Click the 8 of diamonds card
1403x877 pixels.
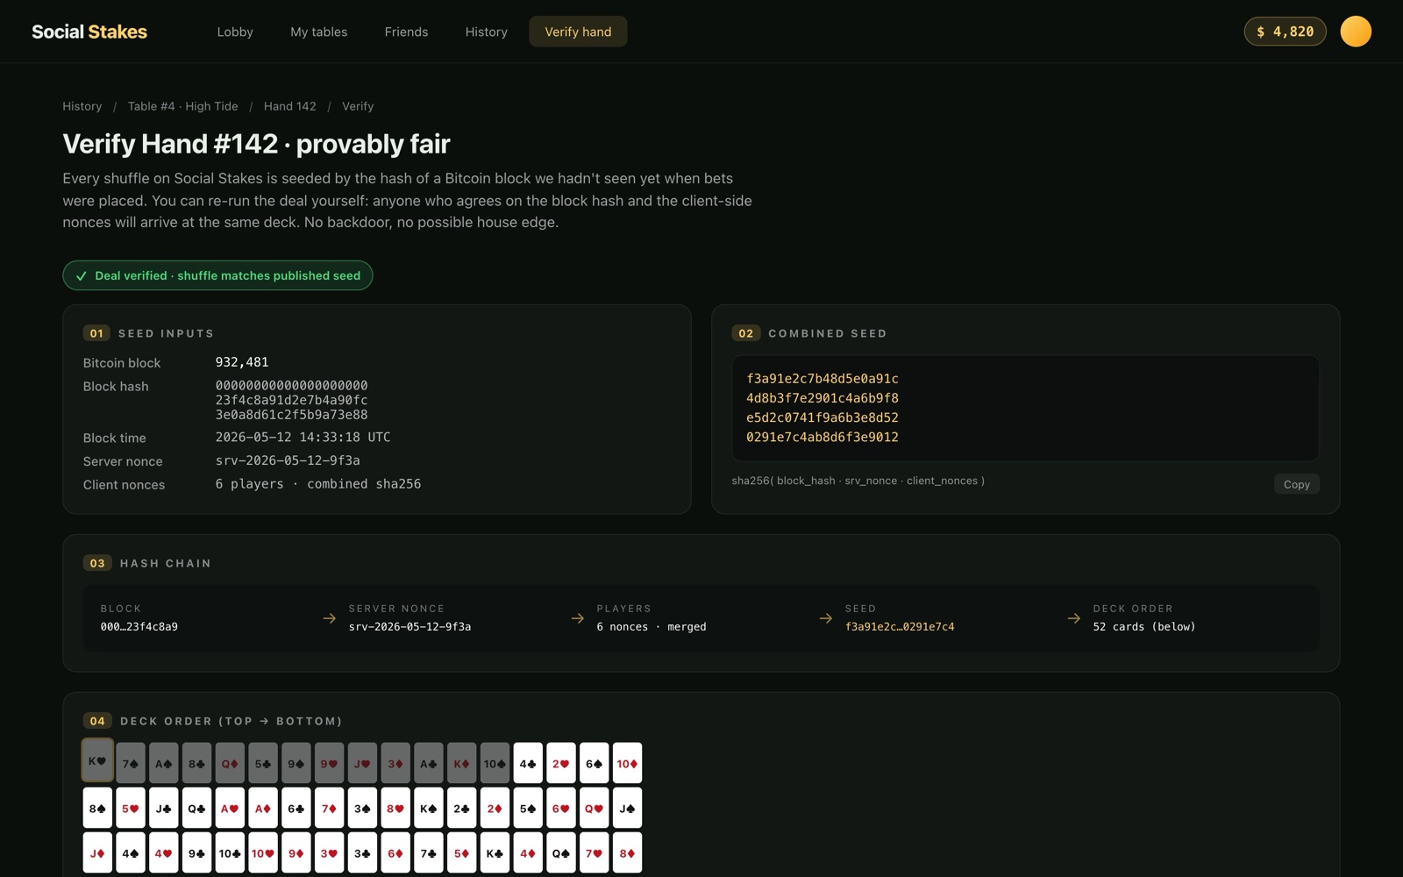click(627, 852)
